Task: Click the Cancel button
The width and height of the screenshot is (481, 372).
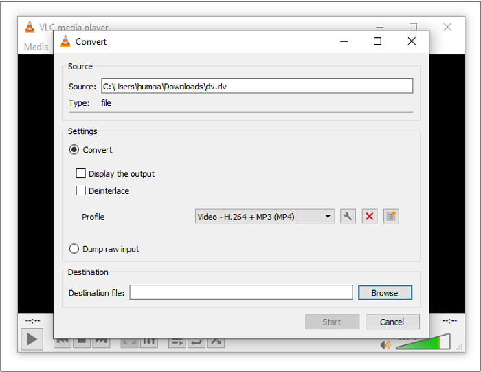Action: 392,322
